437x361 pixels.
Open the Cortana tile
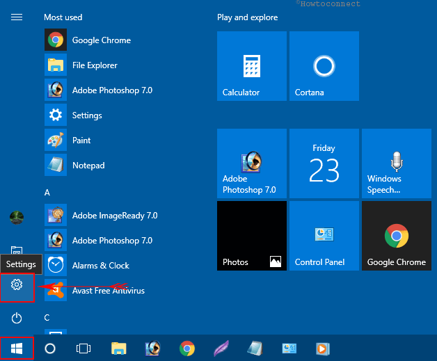(x=324, y=66)
